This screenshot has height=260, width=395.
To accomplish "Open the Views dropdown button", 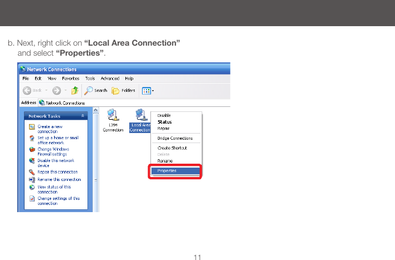I will 148,91.
